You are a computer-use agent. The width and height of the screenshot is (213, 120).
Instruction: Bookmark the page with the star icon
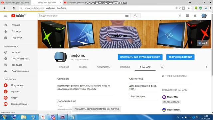pos(189,8)
